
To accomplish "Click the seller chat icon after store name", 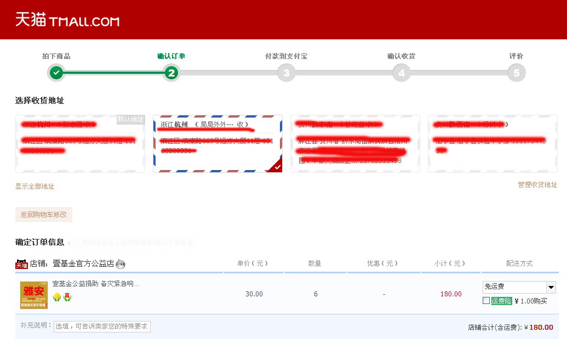I will 121,264.
